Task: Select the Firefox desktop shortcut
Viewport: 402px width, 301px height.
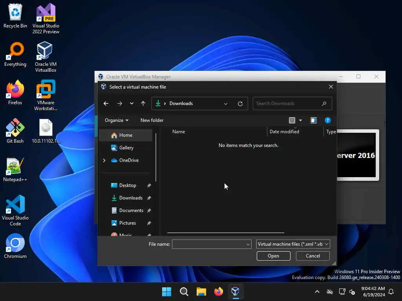Action: pos(15,92)
